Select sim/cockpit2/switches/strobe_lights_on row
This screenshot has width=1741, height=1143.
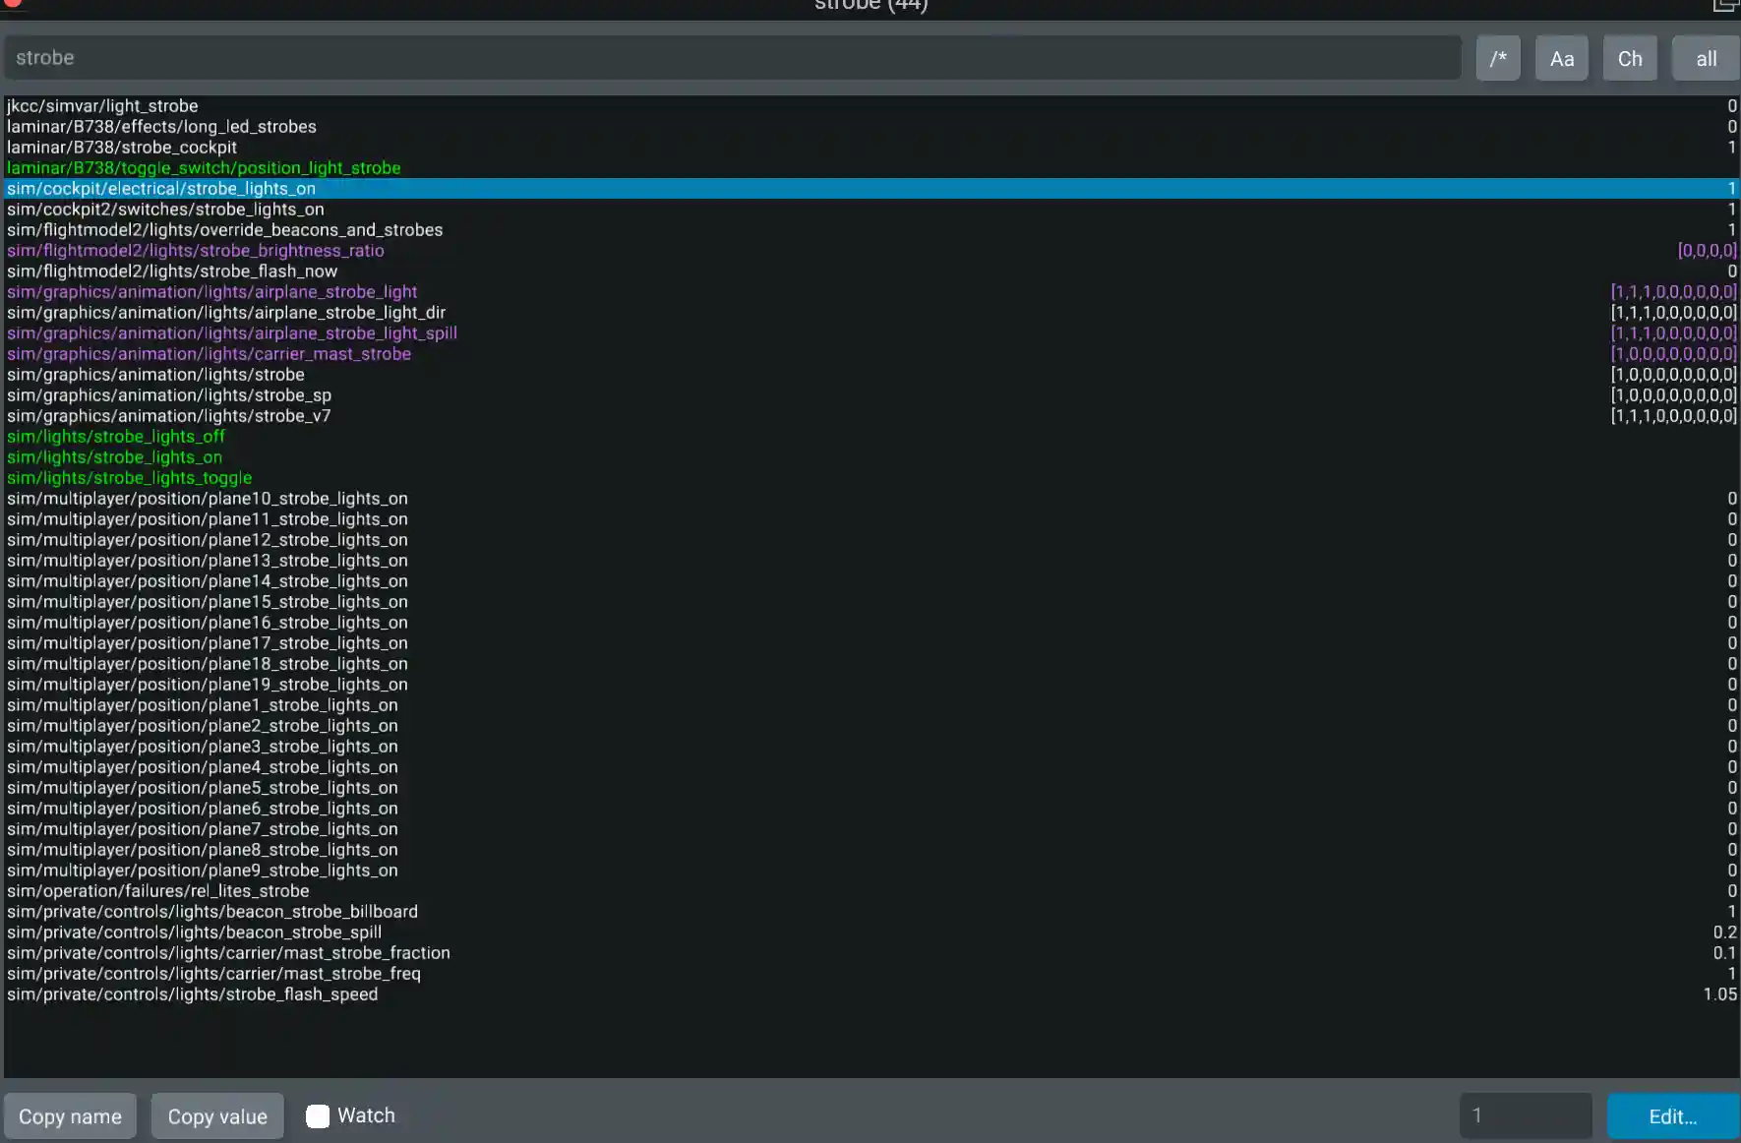pyautogui.click(x=871, y=210)
